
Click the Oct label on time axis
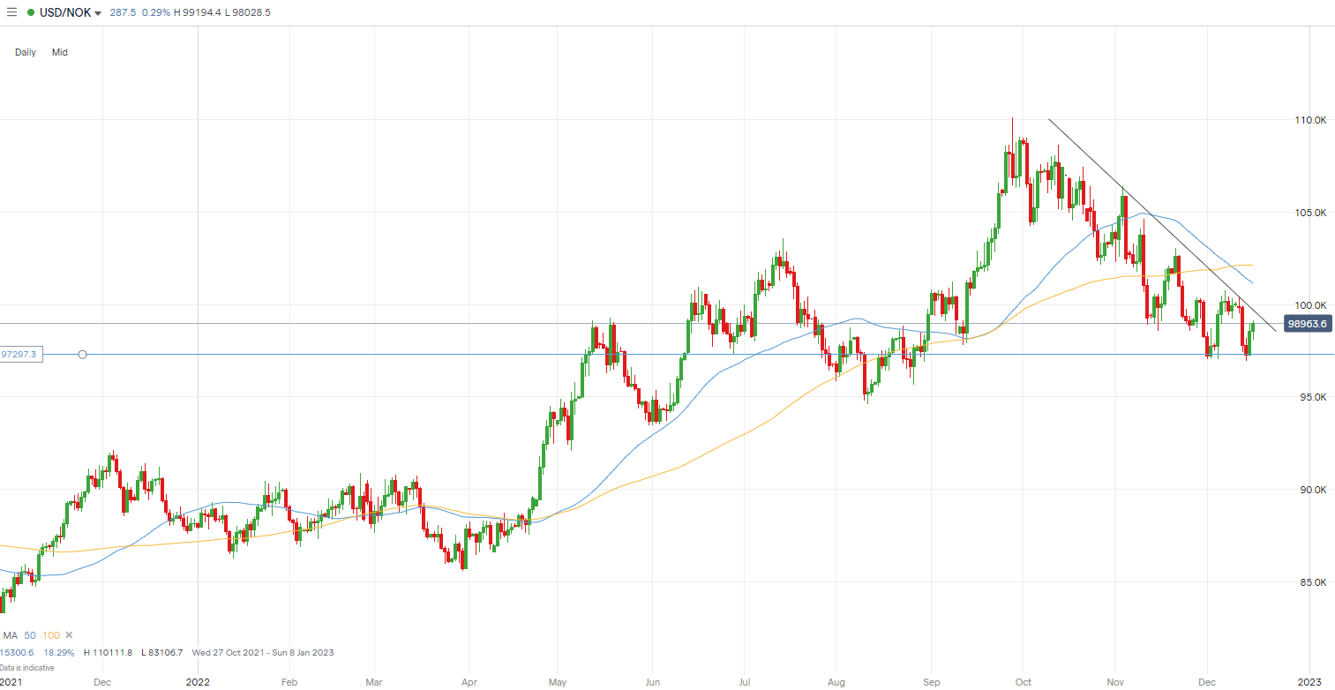point(1023,681)
